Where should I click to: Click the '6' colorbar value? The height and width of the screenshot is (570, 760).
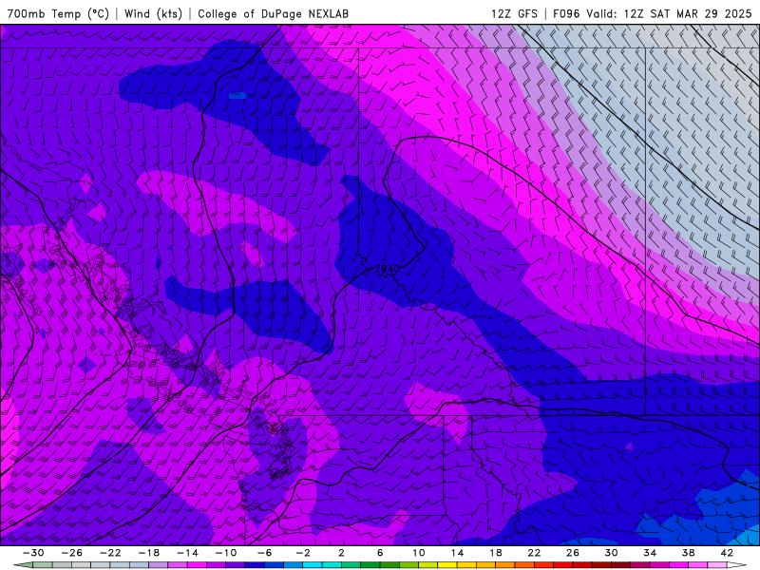coord(380,553)
